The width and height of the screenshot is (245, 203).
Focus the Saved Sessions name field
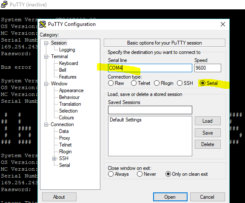pyautogui.click(x=150, y=110)
